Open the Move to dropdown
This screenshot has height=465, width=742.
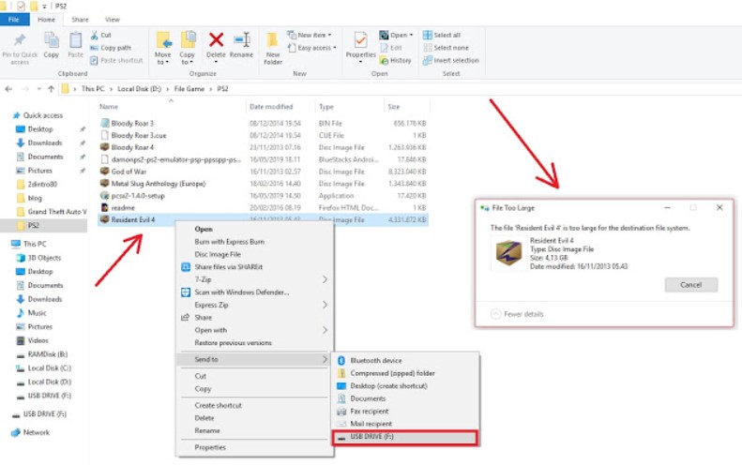163,49
